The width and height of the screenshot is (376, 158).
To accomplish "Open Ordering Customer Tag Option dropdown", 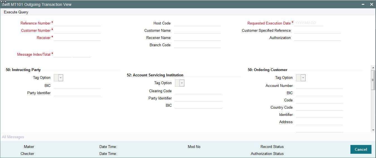I will pyautogui.click(x=301, y=78).
